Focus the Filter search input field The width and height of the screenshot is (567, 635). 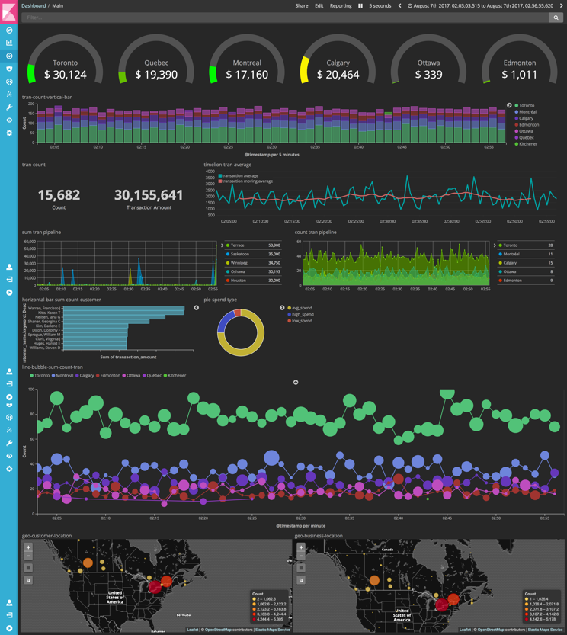pos(285,18)
